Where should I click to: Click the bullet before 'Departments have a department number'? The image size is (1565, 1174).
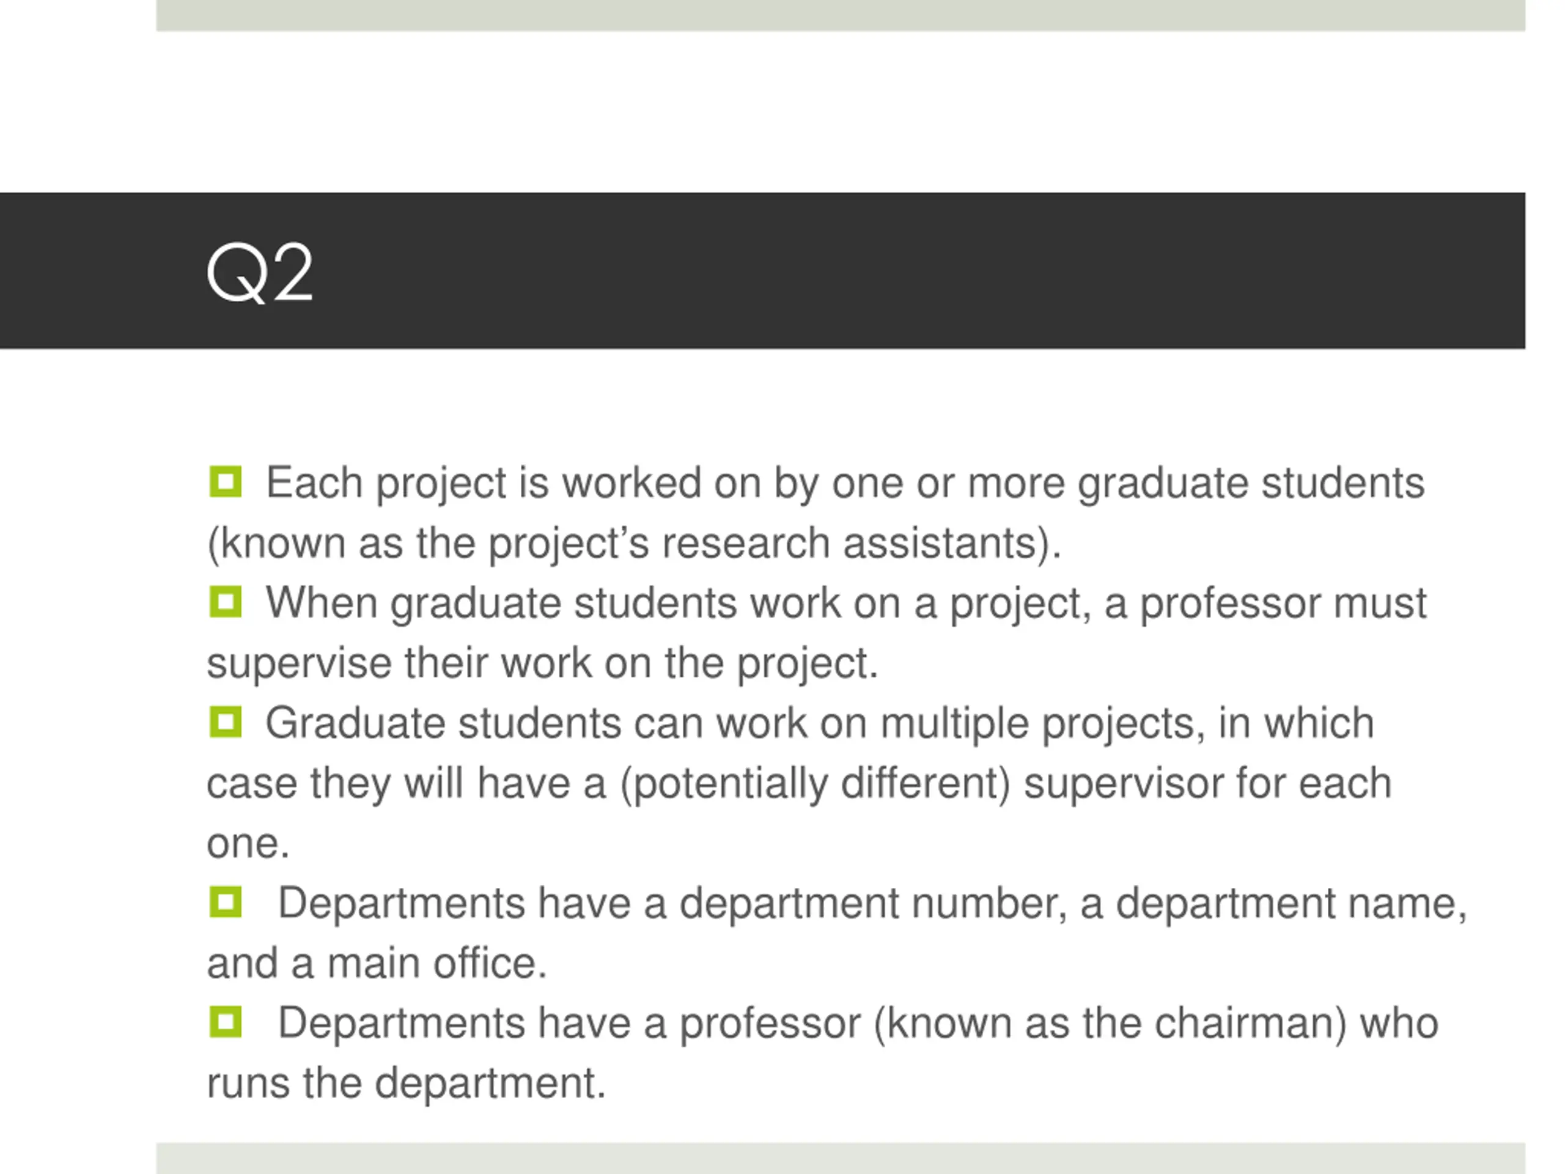tap(226, 903)
